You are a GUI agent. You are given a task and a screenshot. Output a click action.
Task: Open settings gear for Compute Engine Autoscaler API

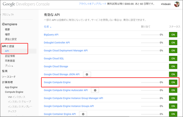(x=95, y=90)
